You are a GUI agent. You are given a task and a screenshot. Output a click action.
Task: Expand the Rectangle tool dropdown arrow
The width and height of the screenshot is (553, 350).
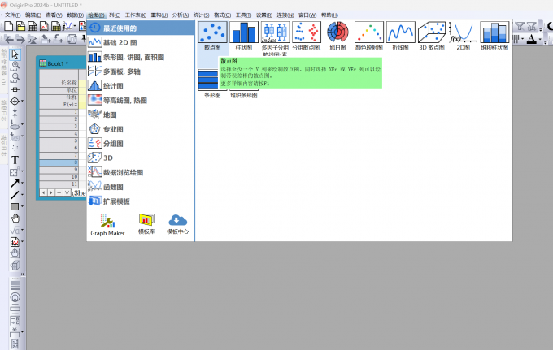(x=22, y=206)
